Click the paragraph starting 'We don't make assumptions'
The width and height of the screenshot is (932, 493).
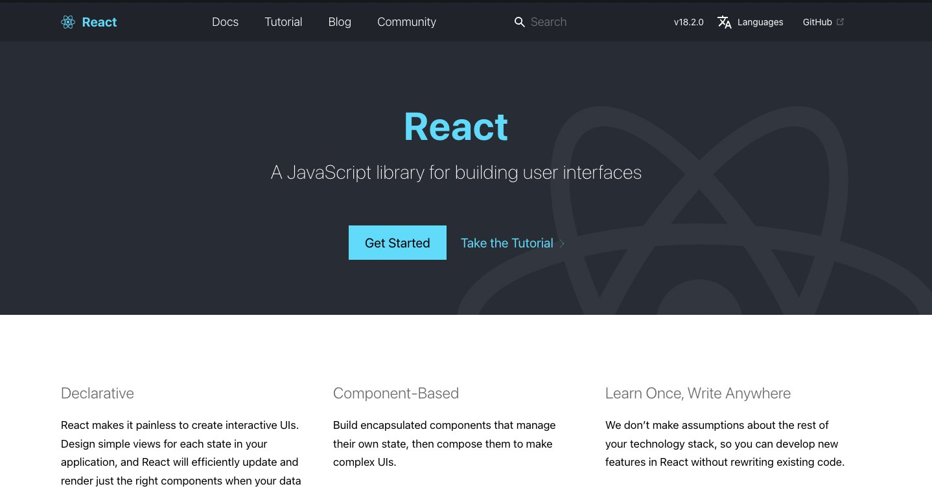725,444
